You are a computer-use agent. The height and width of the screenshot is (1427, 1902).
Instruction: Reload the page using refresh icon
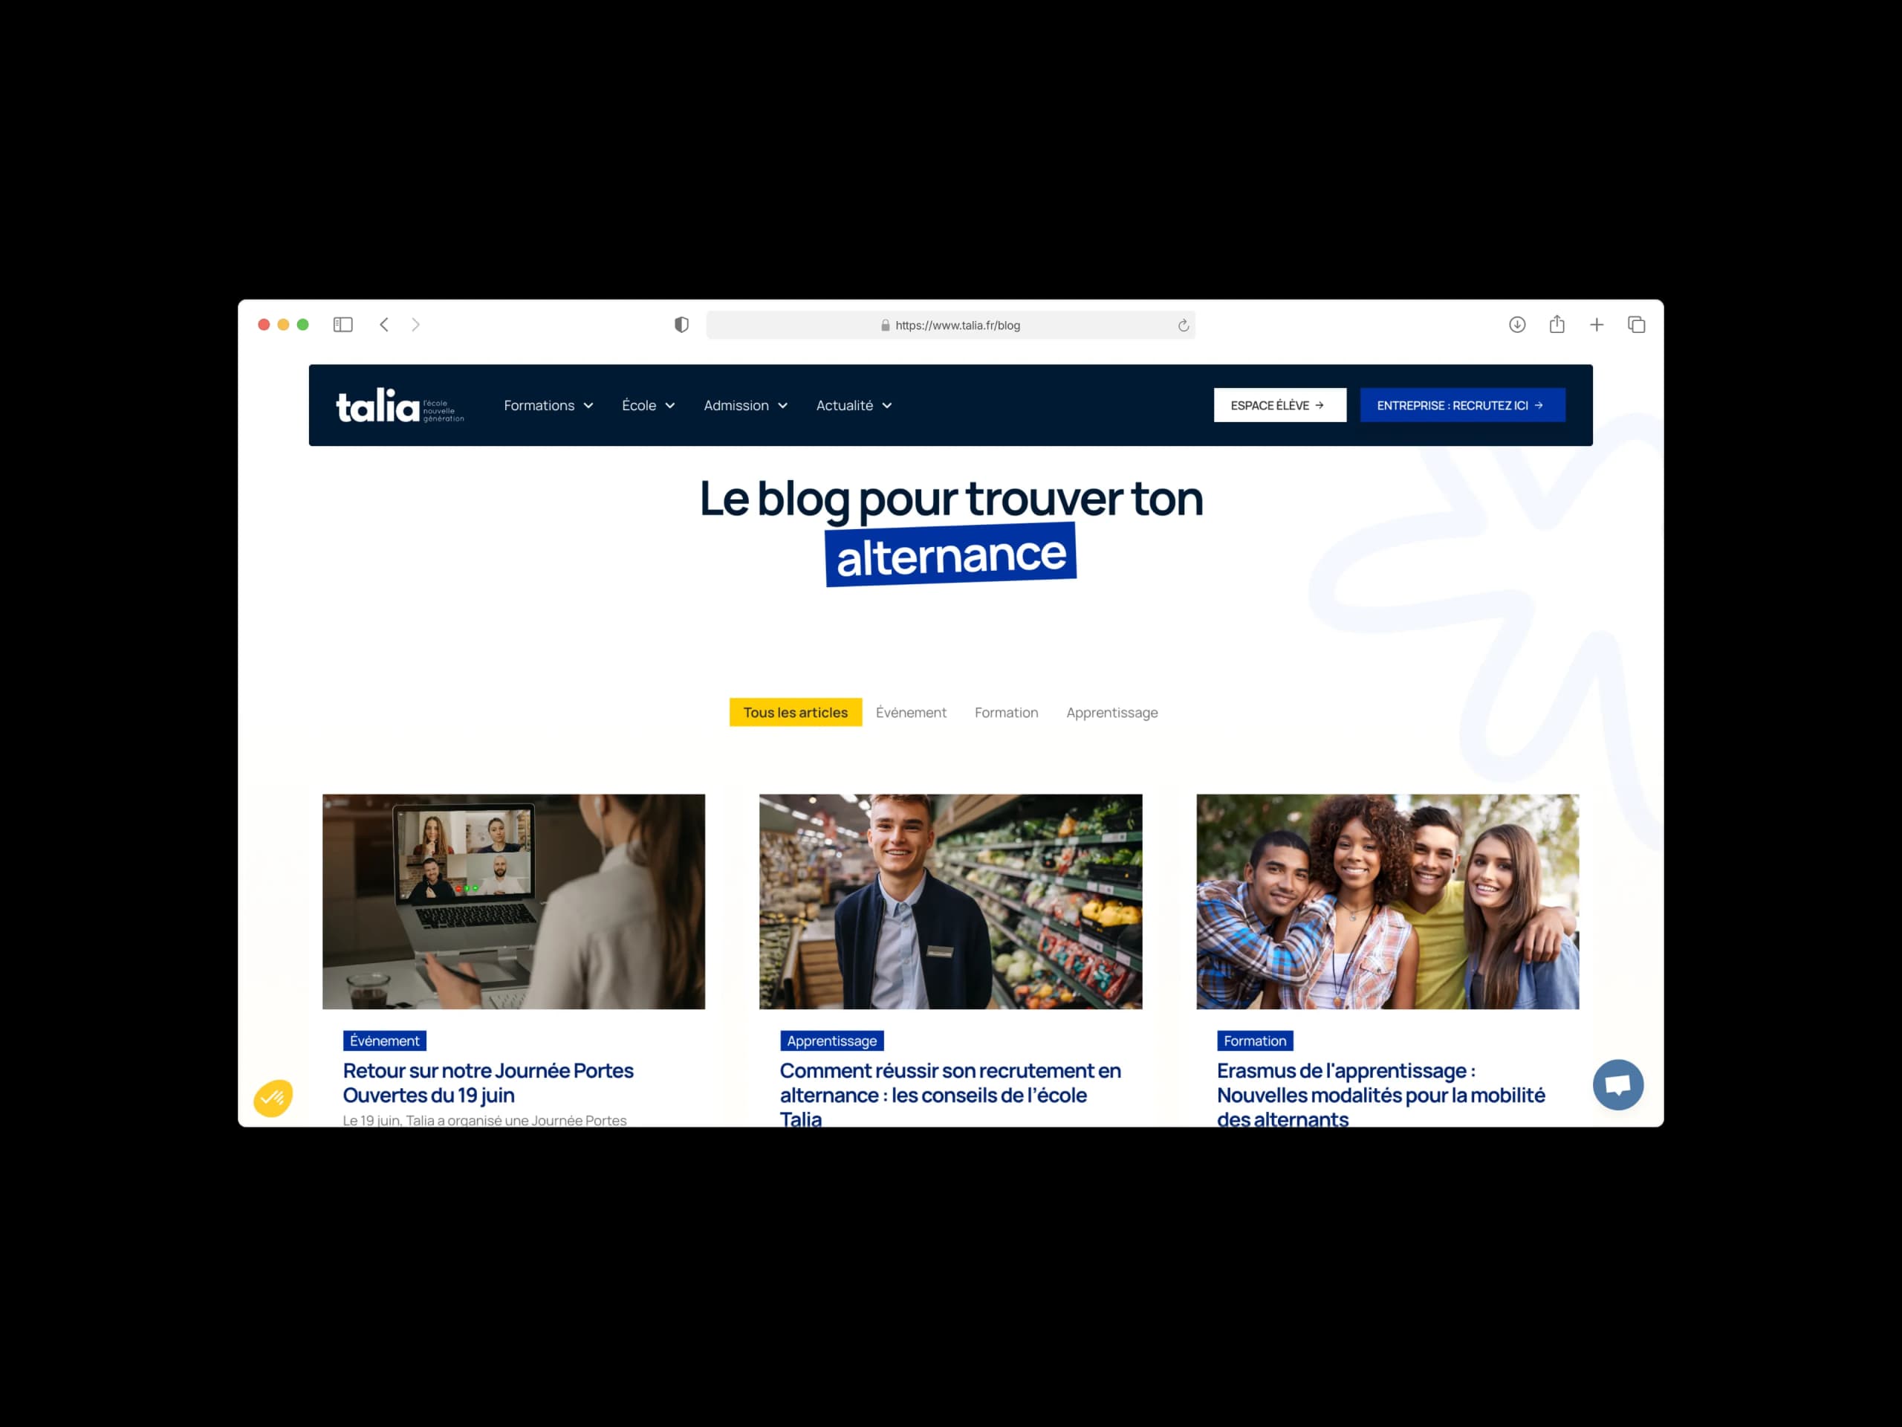tap(1183, 325)
